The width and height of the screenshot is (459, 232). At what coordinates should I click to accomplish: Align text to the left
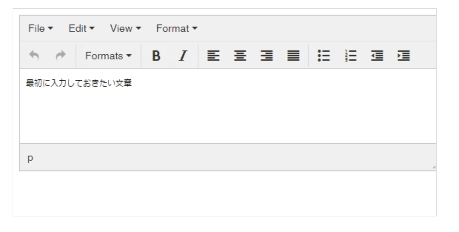click(x=212, y=56)
